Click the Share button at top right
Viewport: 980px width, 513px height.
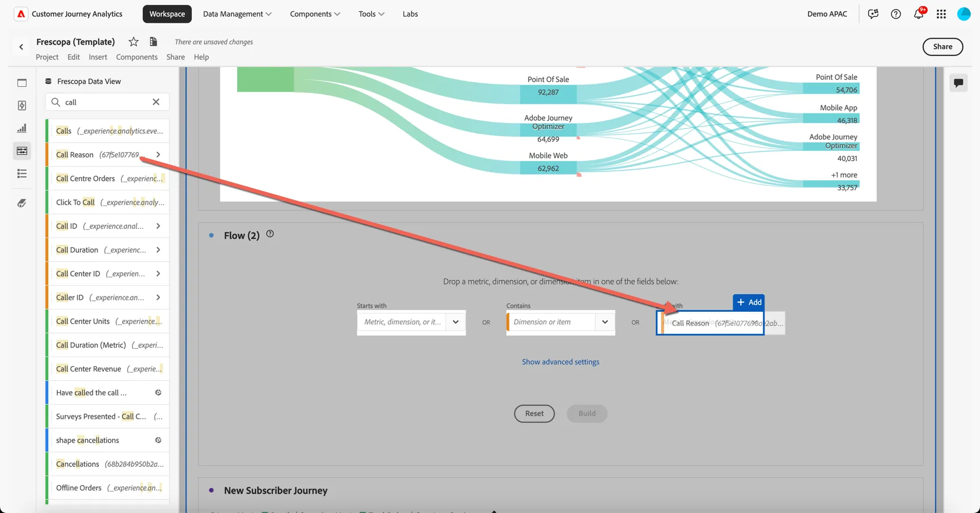coord(943,46)
